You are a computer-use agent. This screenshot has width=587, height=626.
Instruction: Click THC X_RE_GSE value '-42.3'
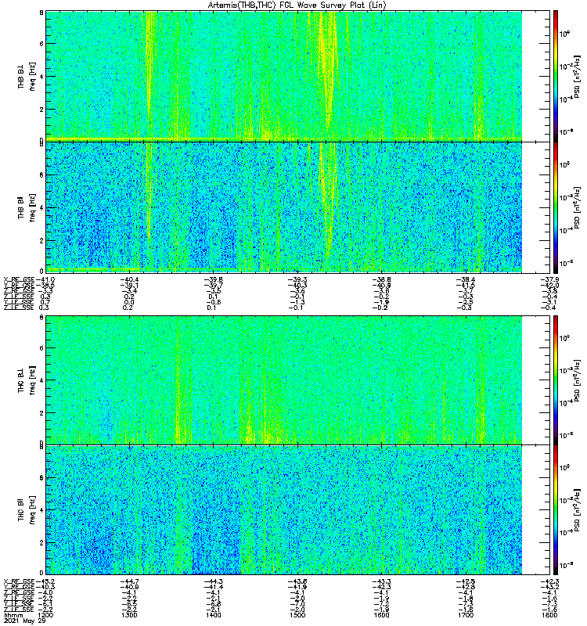pos(549,581)
